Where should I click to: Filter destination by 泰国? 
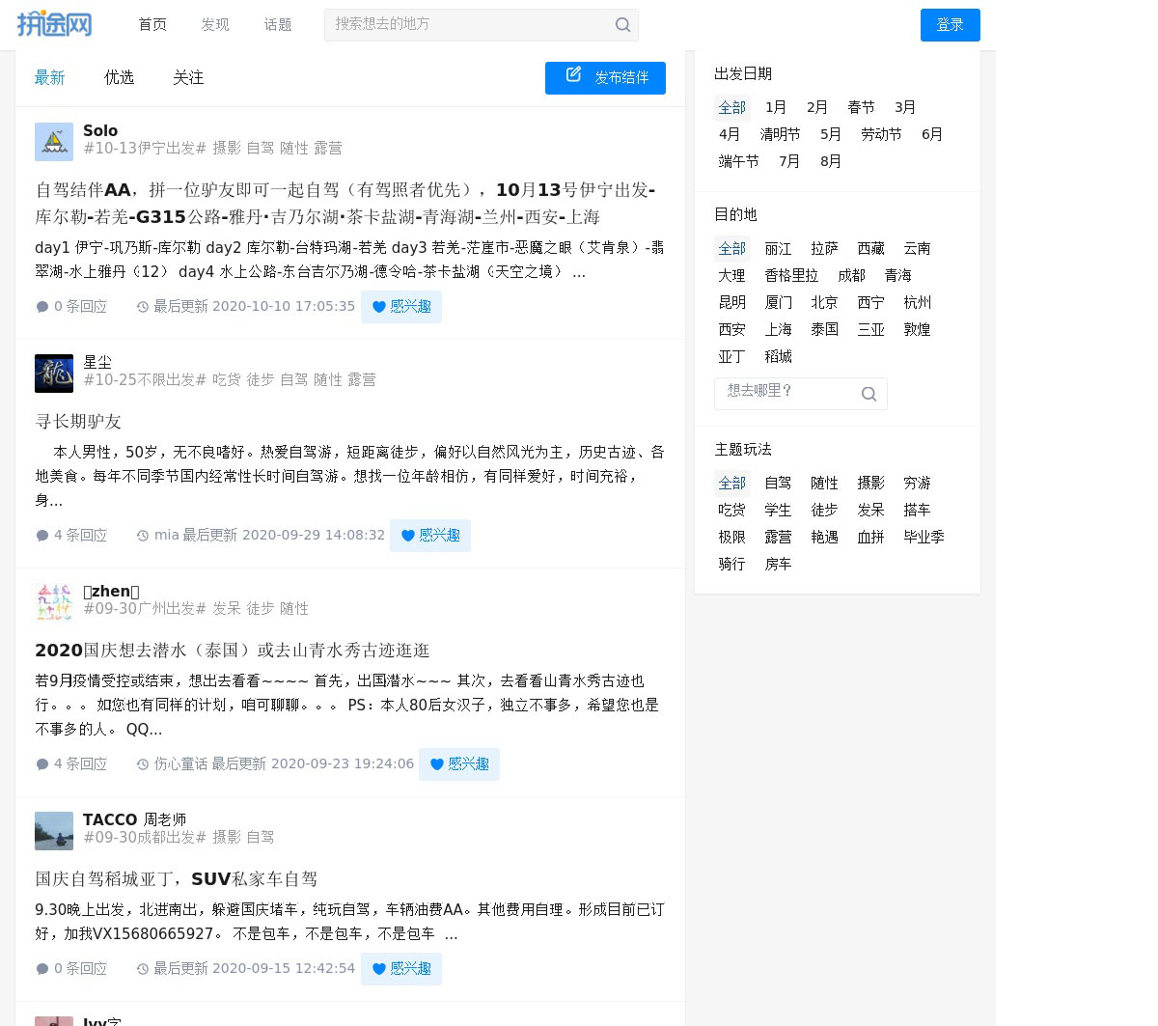(825, 330)
